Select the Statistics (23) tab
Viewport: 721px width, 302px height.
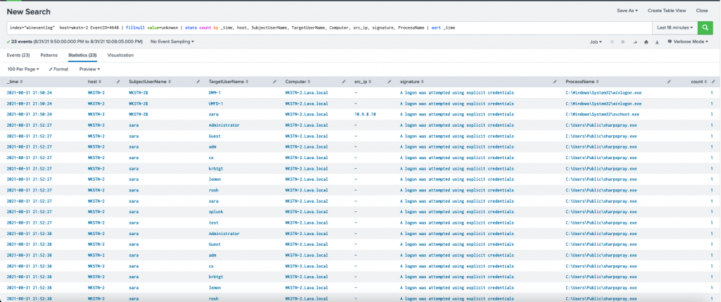point(82,55)
